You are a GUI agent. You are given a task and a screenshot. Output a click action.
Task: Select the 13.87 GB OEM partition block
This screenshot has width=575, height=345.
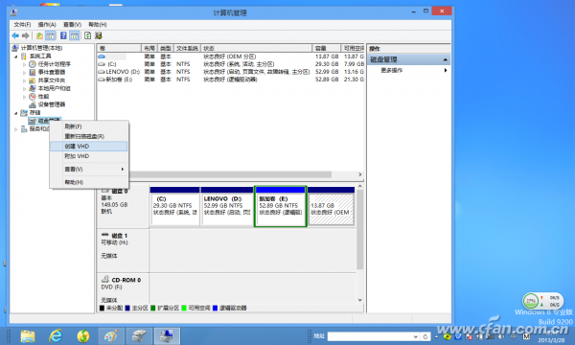point(332,206)
